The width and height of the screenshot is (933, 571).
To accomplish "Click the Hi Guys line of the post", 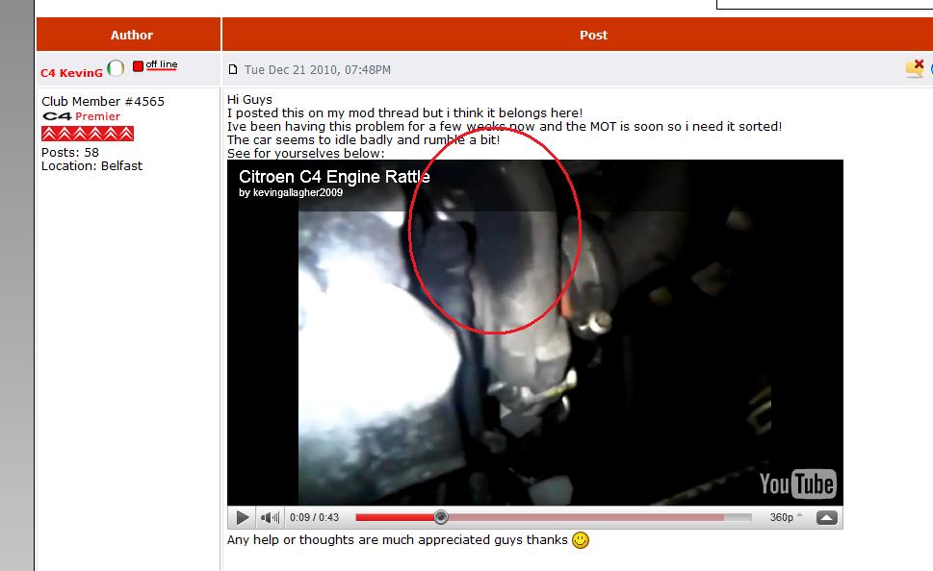I will point(249,99).
